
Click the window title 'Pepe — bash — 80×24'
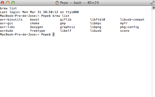pyautogui.click(x=79, y=3)
